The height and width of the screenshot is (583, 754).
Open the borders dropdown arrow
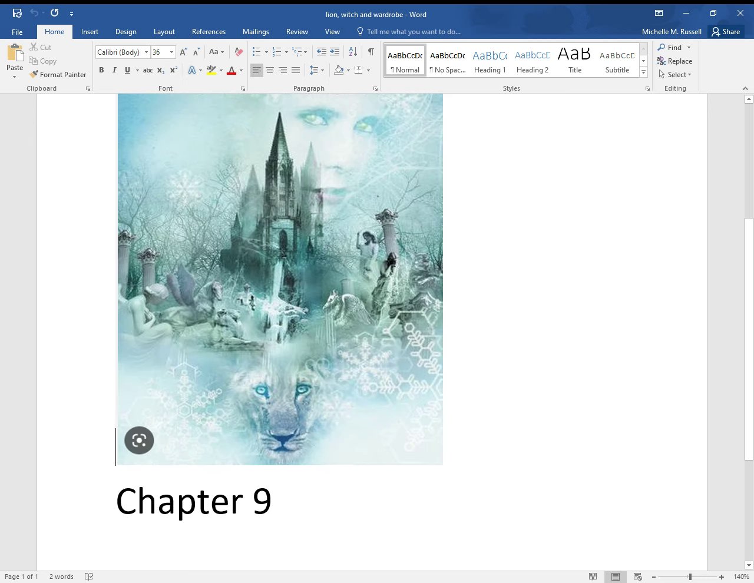pyautogui.click(x=368, y=71)
